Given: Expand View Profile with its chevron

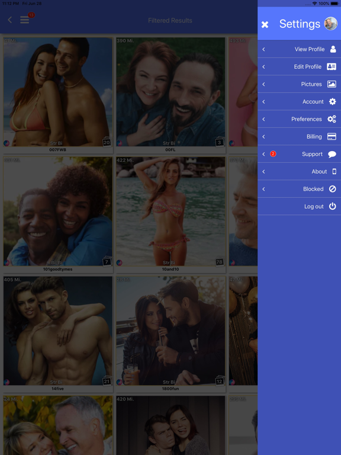Looking at the screenshot, I should (x=263, y=49).
